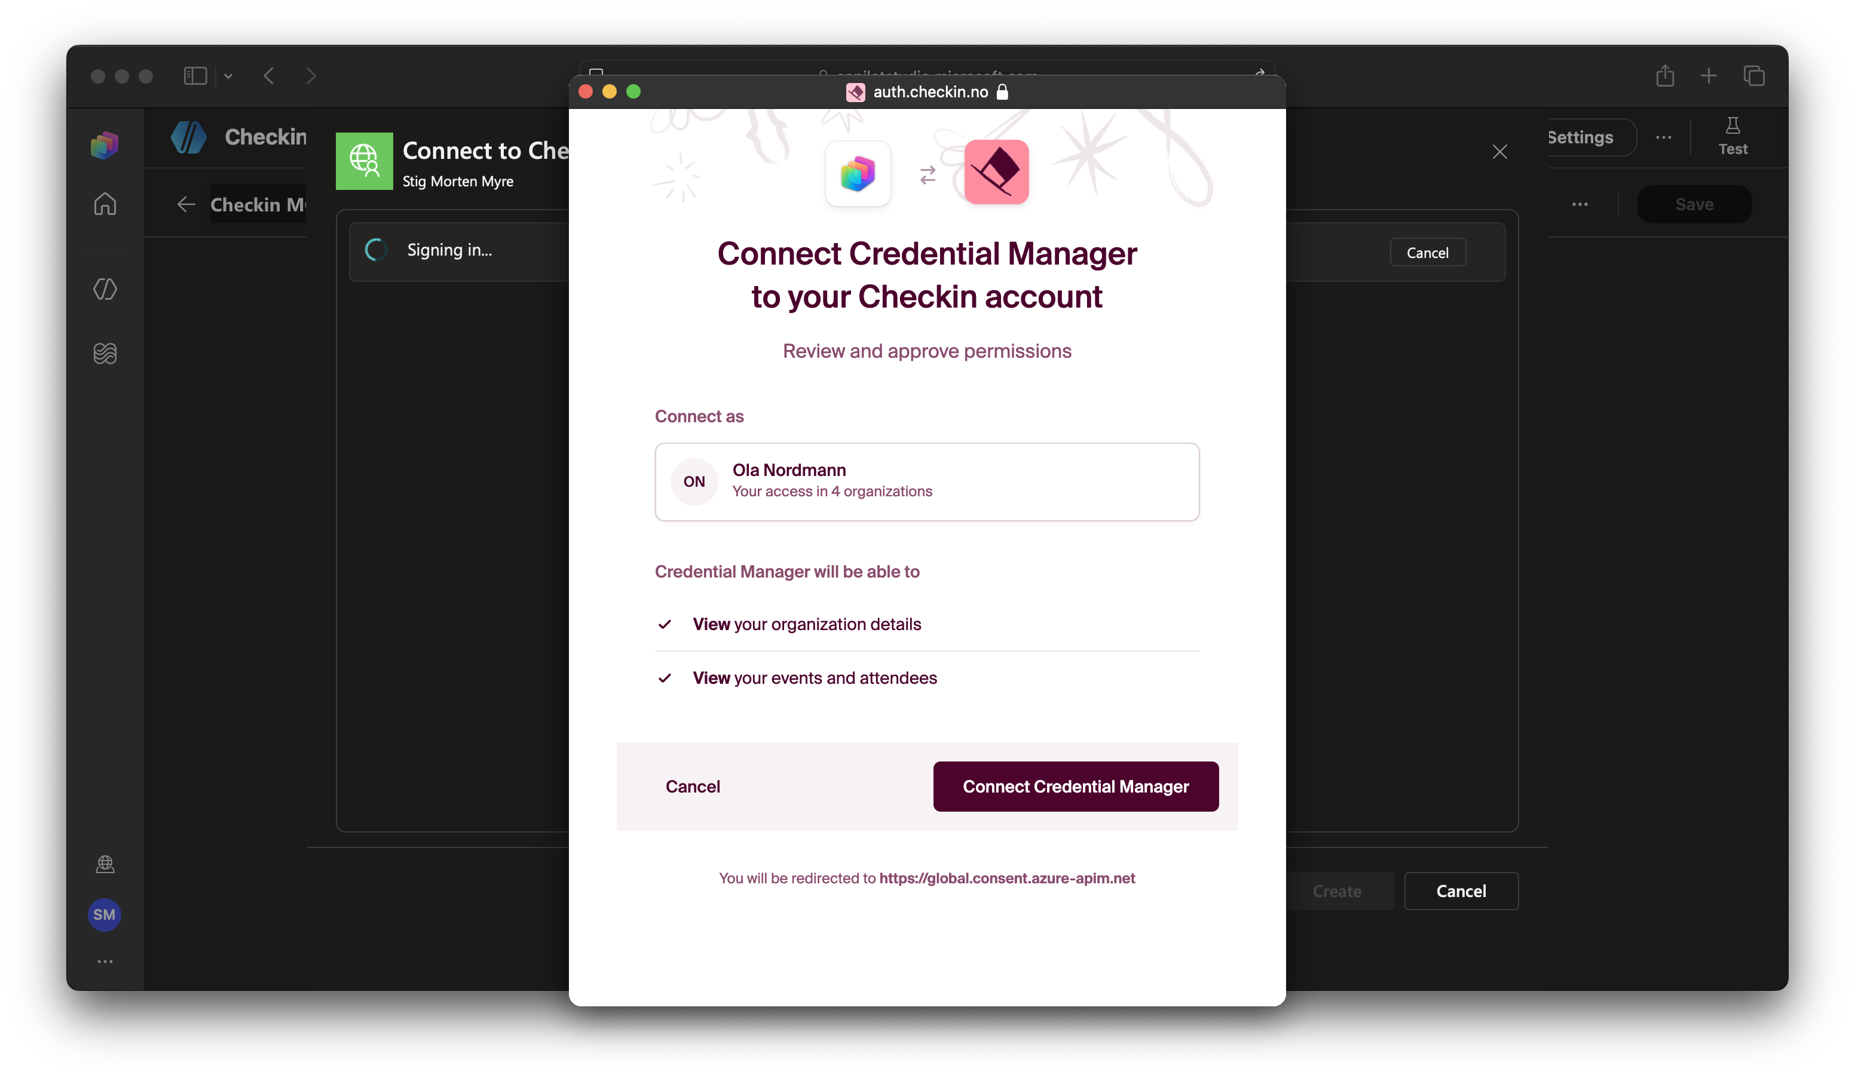Viewport: 1855px width, 1081px height.
Task: Open the Home icon in the left sidebar
Action: [105, 204]
